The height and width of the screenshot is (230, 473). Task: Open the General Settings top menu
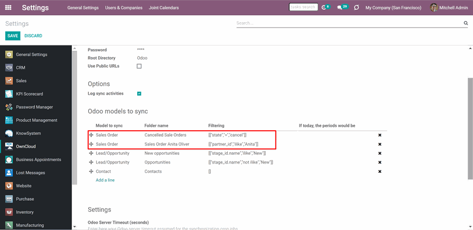[83, 8]
